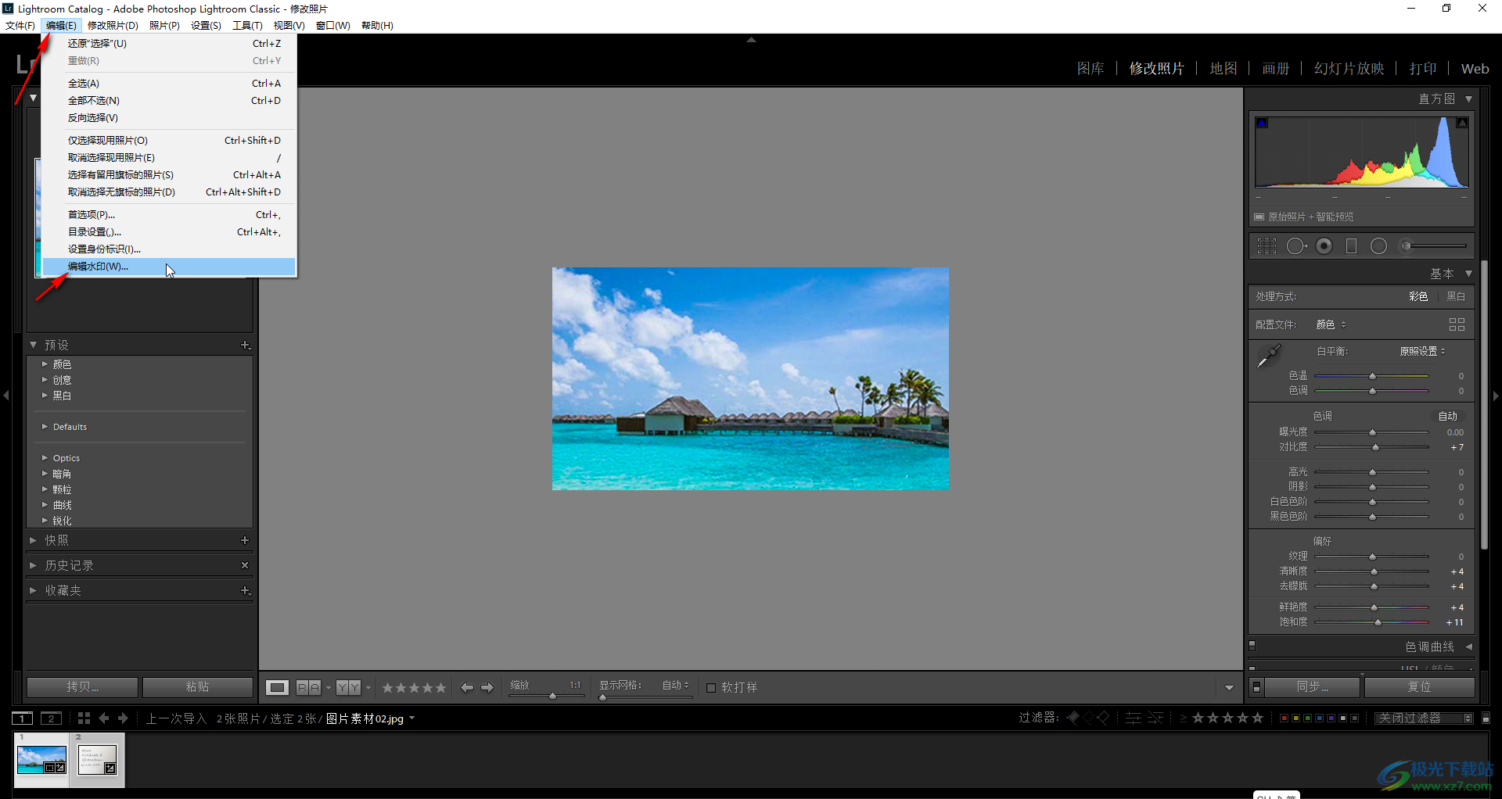Open the profile browser grid icon
The image size is (1502, 799).
tap(1456, 324)
